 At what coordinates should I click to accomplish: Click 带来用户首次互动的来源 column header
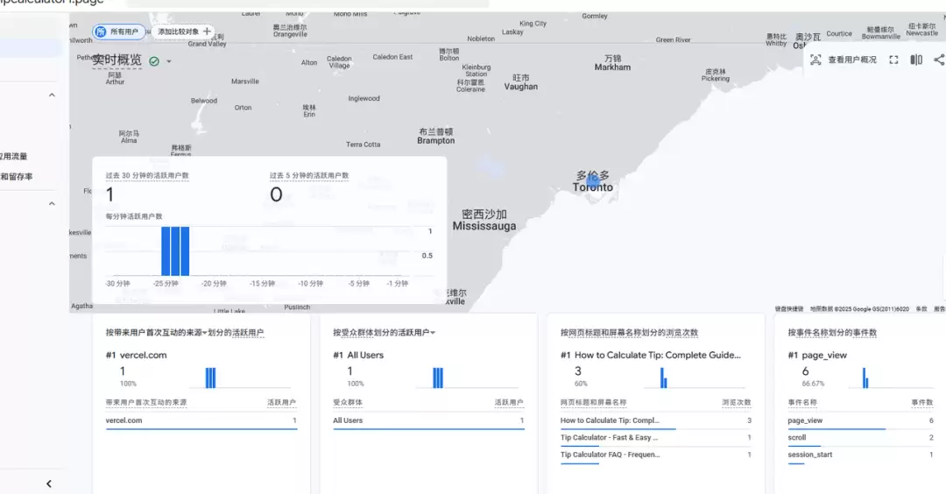pyautogui.click(x=146, y=402)
